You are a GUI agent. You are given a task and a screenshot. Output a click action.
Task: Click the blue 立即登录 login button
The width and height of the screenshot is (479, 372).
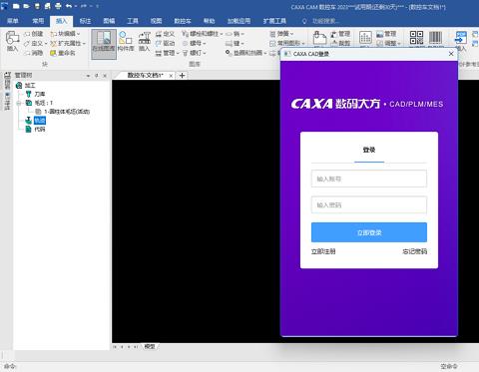click(x=369, y=232)
